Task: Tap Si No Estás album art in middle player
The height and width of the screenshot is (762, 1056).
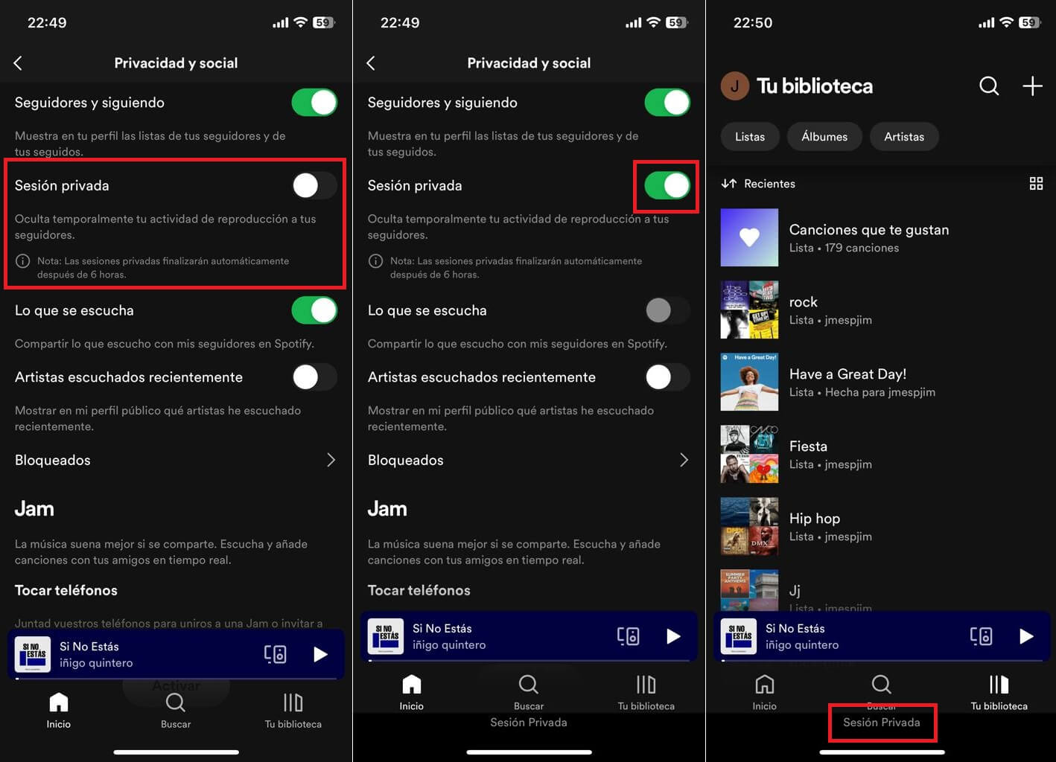Action: [x=386, y=636]
